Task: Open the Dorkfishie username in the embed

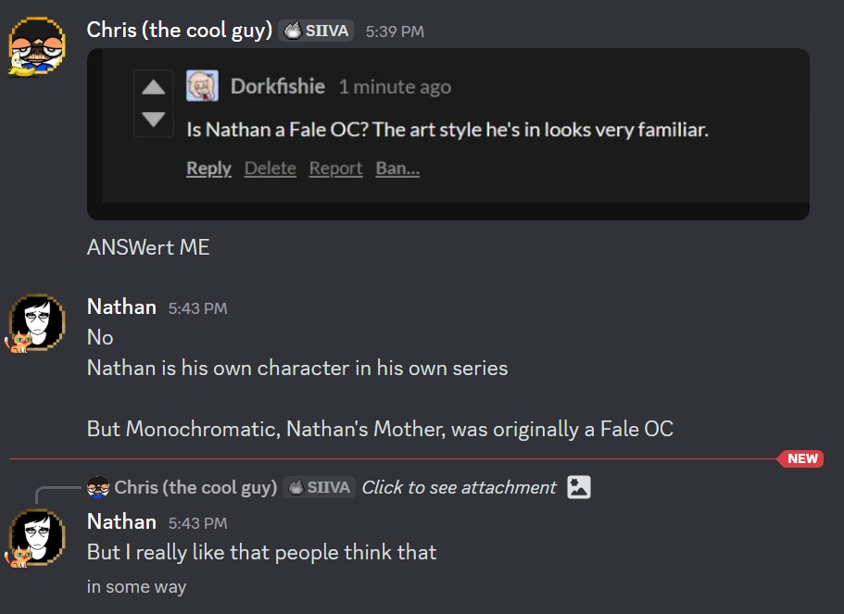Action: tap(277, 86)
